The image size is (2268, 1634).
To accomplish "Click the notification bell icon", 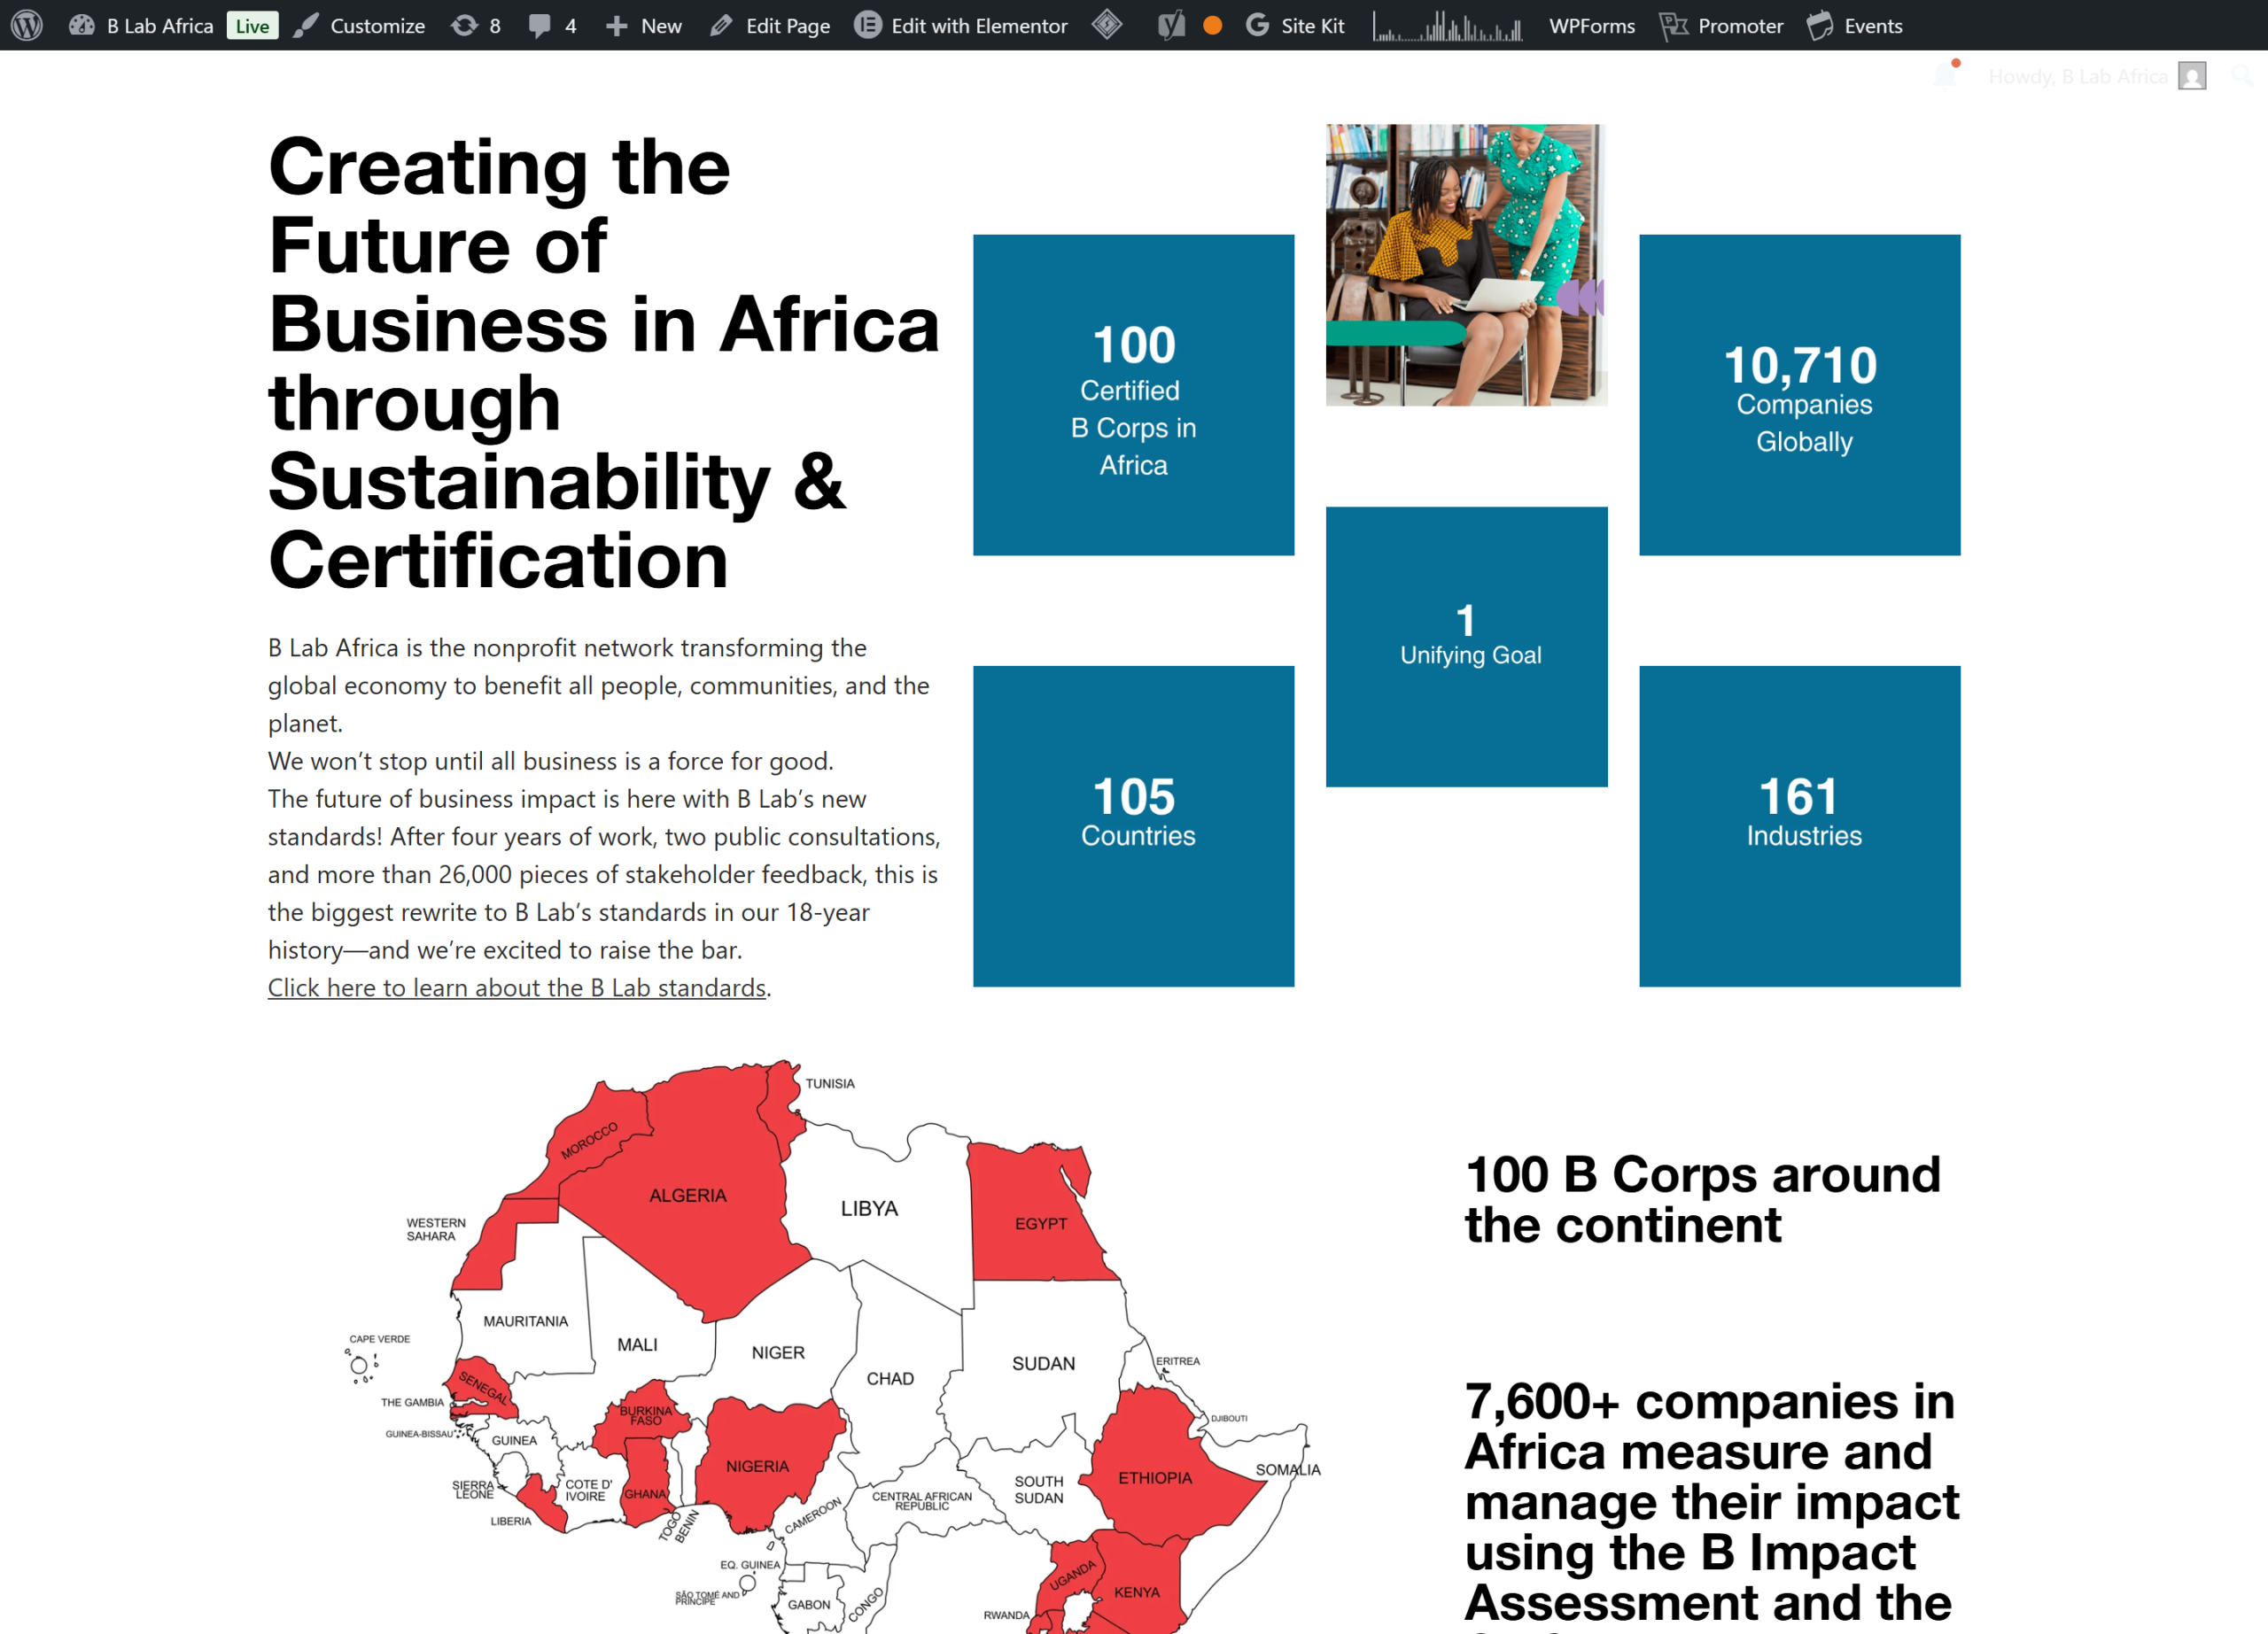I will (1945, 75).
